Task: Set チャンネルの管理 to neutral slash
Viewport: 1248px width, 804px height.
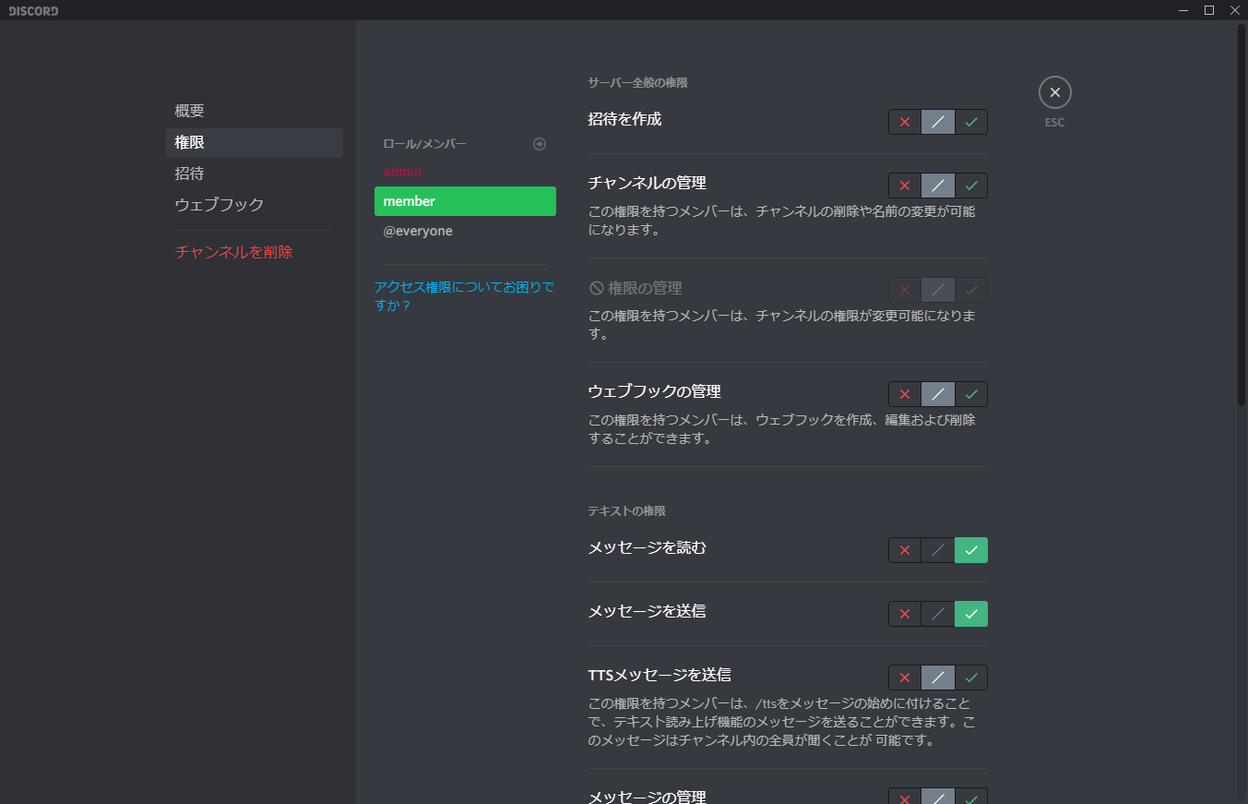Action: tap(938, 186)
